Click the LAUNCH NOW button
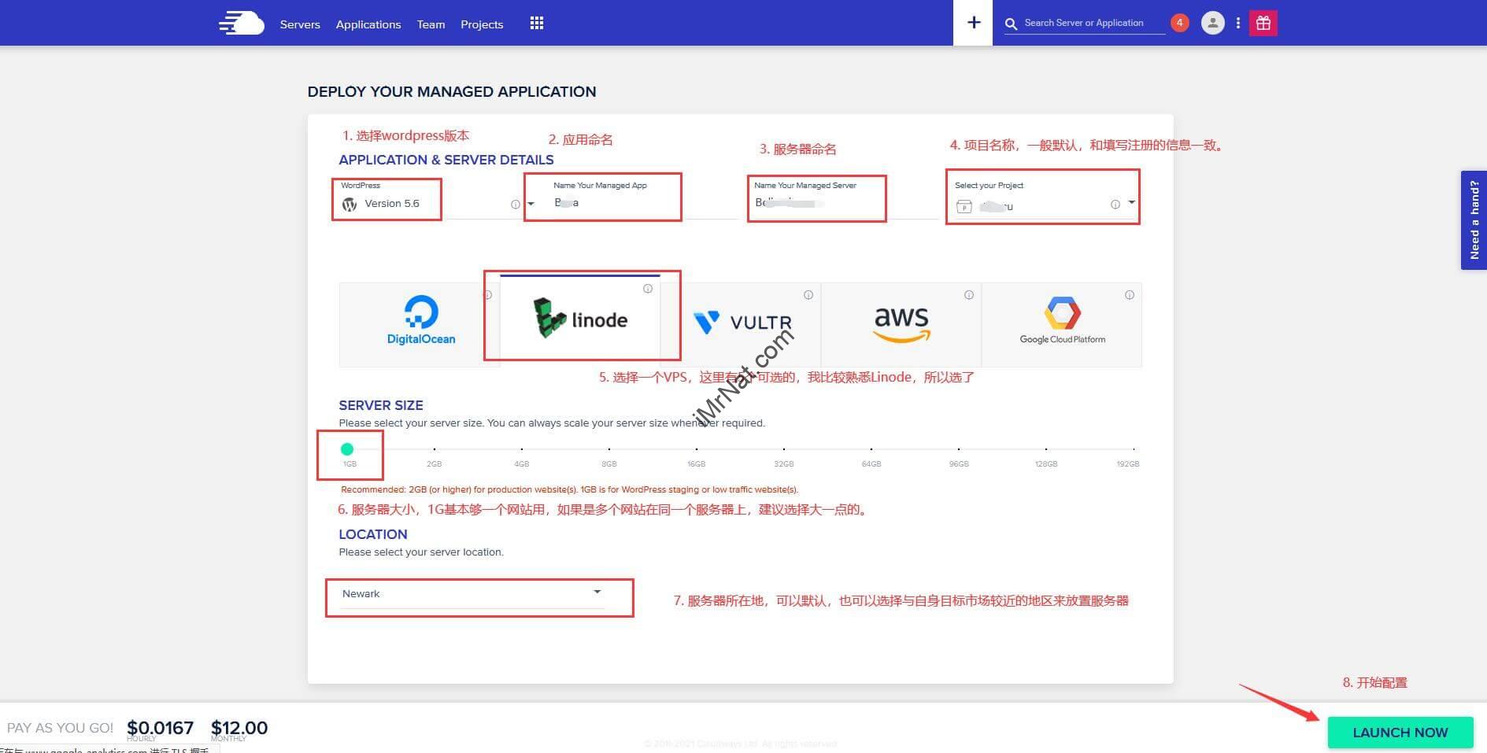1487x753 pixels. (x=1400, y=733)
